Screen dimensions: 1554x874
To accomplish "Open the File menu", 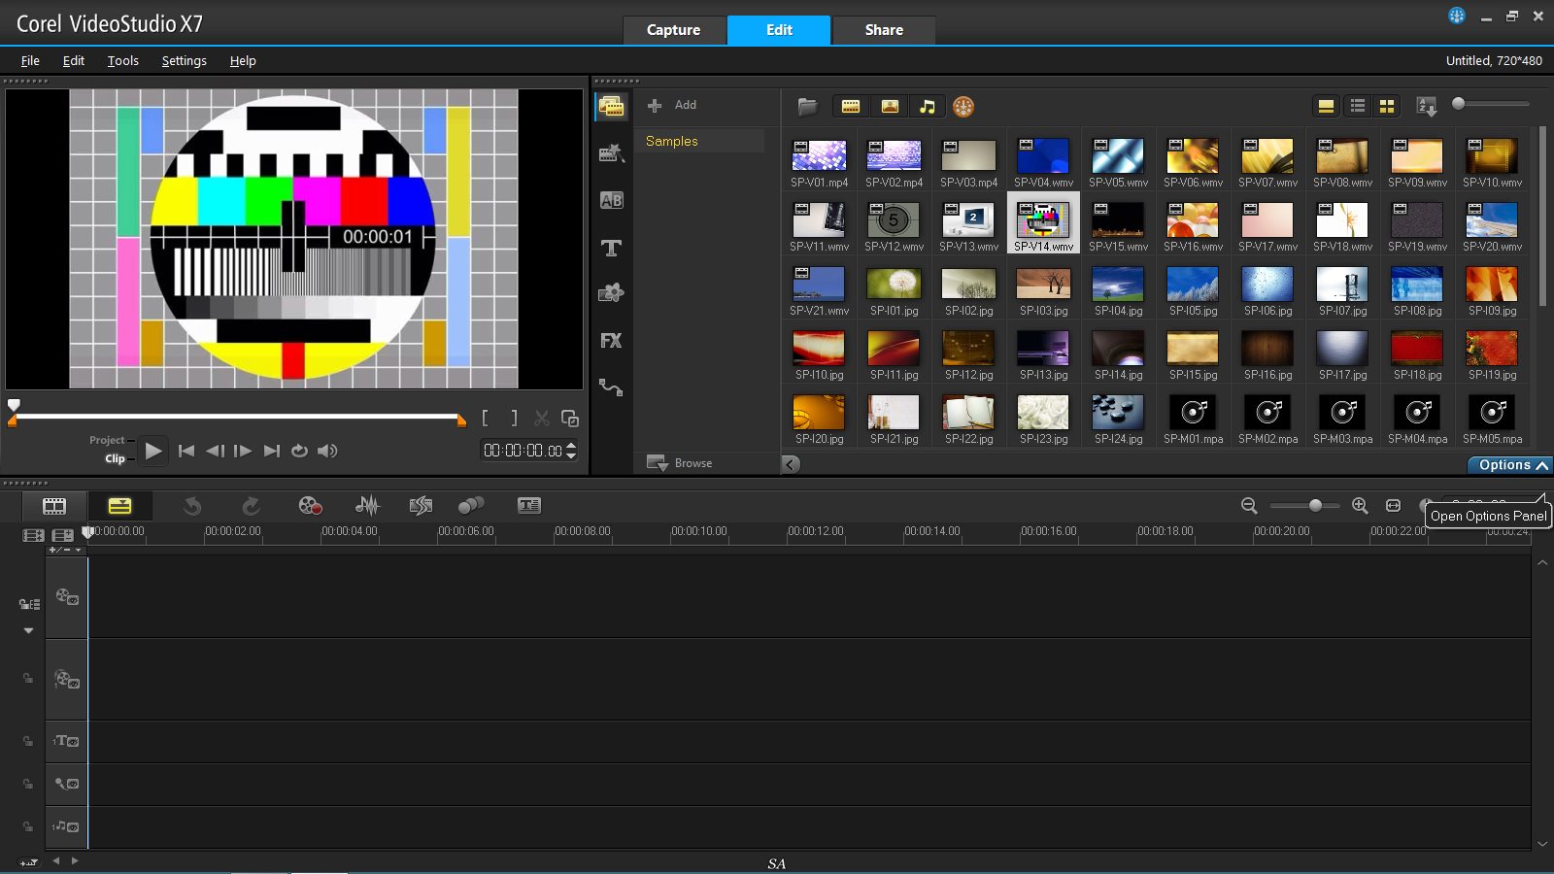I will pyautogui.click(x=30, y=60).
